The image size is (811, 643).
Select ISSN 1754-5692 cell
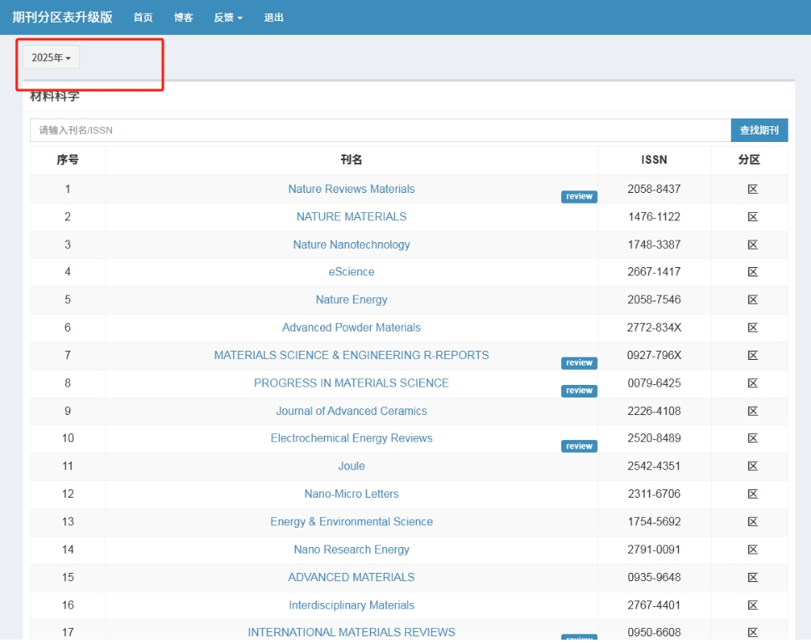[x=654, y=522]
